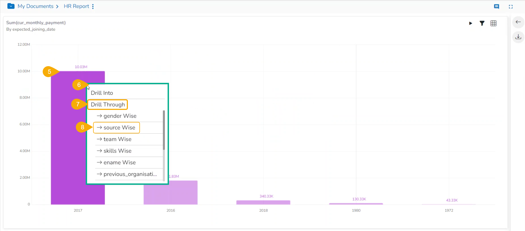Open the comments chat icon
Viewport: 525px width, 231px height.
click(x=496, y=7)
